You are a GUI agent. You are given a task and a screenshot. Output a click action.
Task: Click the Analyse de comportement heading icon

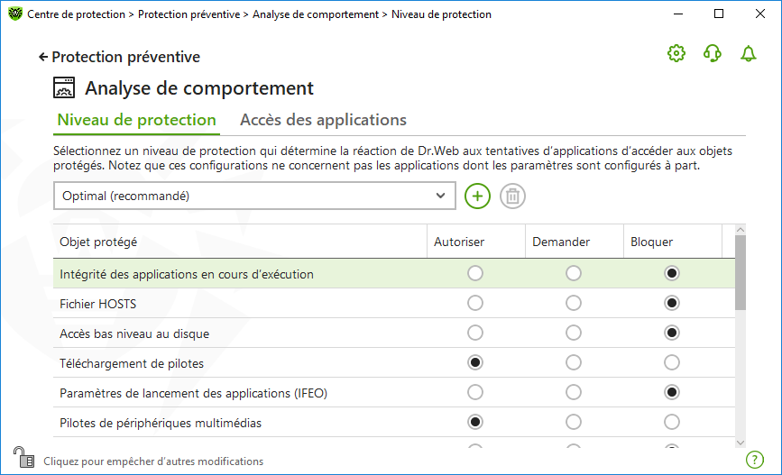(64, 87)
